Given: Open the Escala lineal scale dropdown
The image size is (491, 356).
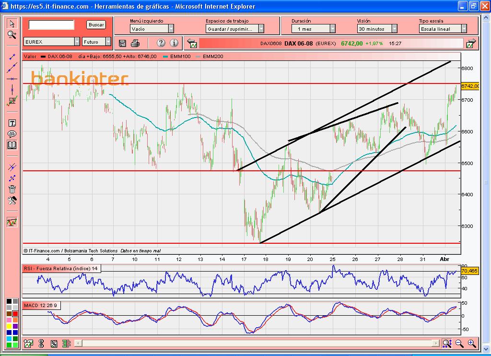Looking at the screenshot, I should [443, 29].
